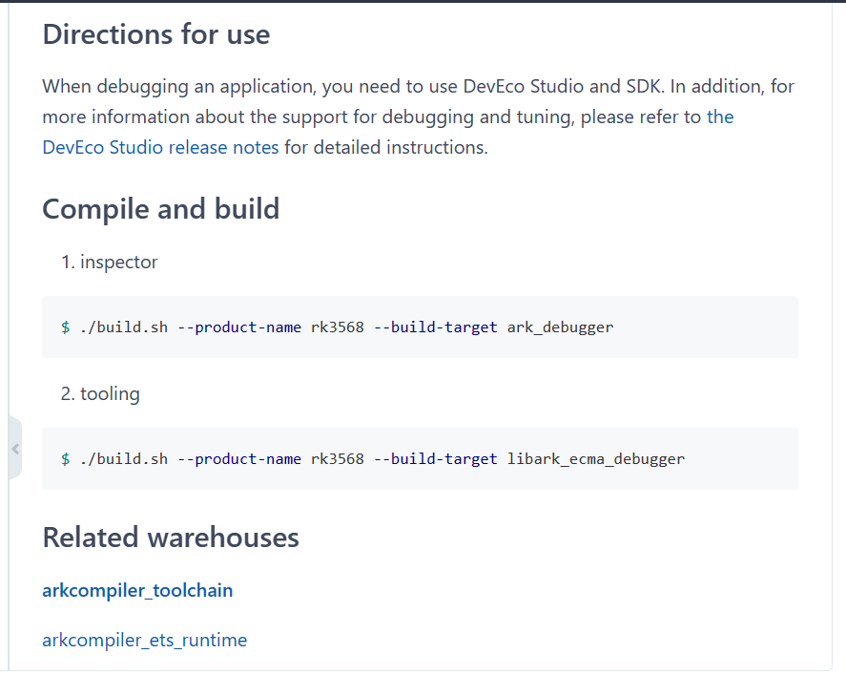Click the "Compile and build" heading
This screenshot has height=675, width=846.
tap(161, 209)
